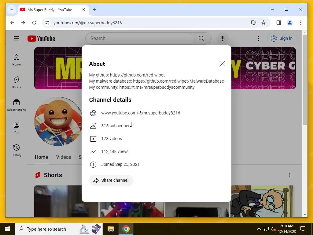Show hidden system tray icons
Viewport: 313px width, 235px height.
point(259,229)
